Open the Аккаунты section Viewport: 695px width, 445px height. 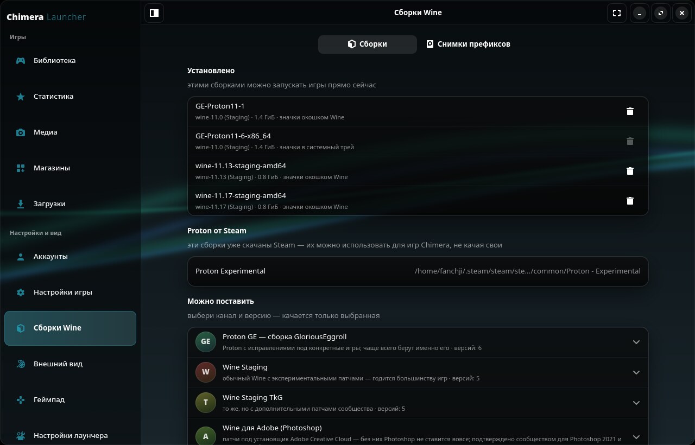tap(70, 257)
